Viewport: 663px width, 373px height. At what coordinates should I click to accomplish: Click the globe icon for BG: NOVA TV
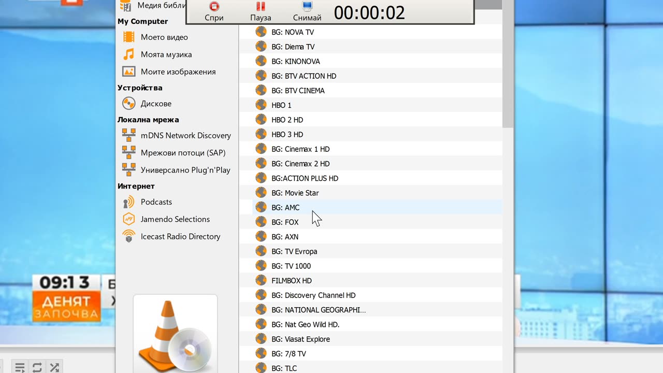[261, 32]
